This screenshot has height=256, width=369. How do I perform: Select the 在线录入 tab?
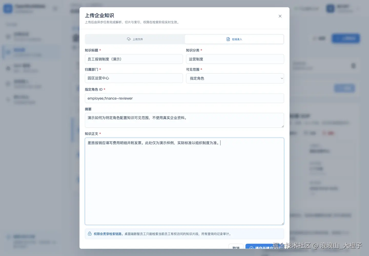coord(234,39)
